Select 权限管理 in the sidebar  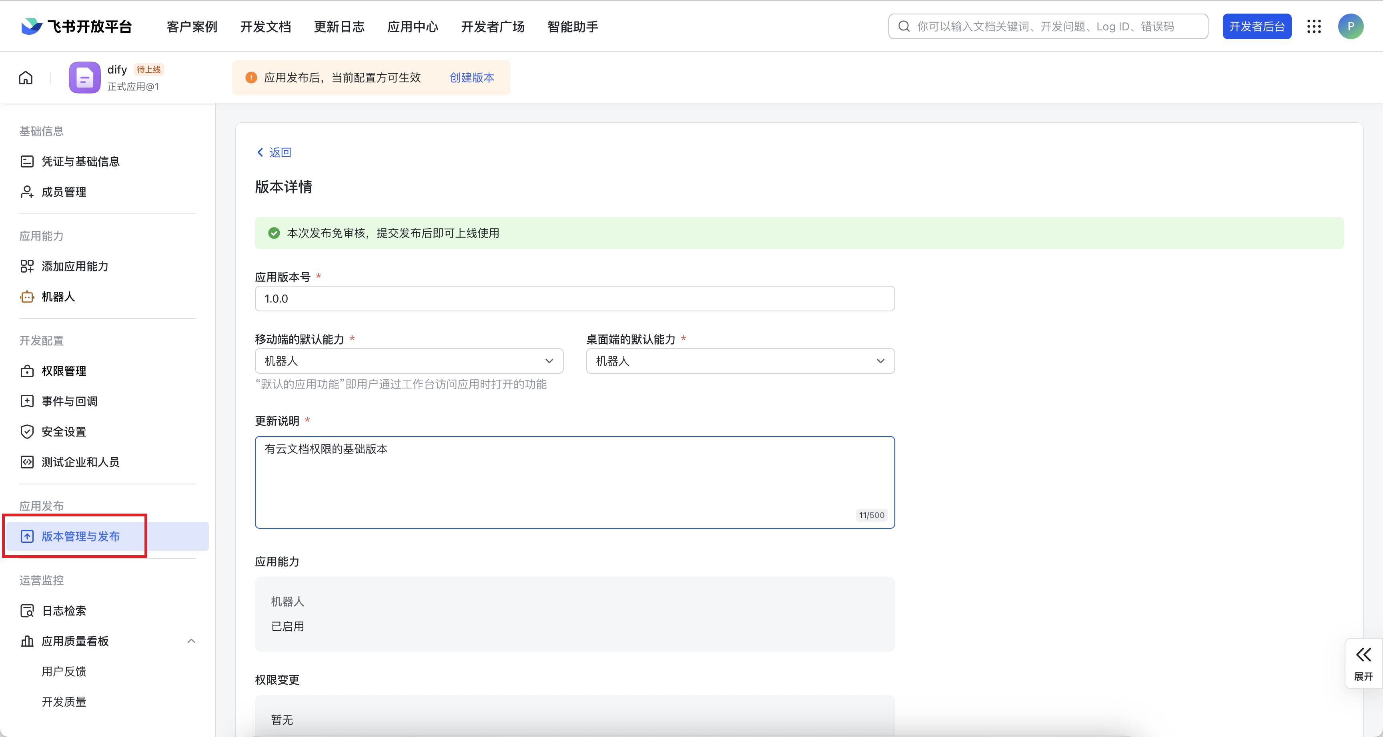coord(63,371)
